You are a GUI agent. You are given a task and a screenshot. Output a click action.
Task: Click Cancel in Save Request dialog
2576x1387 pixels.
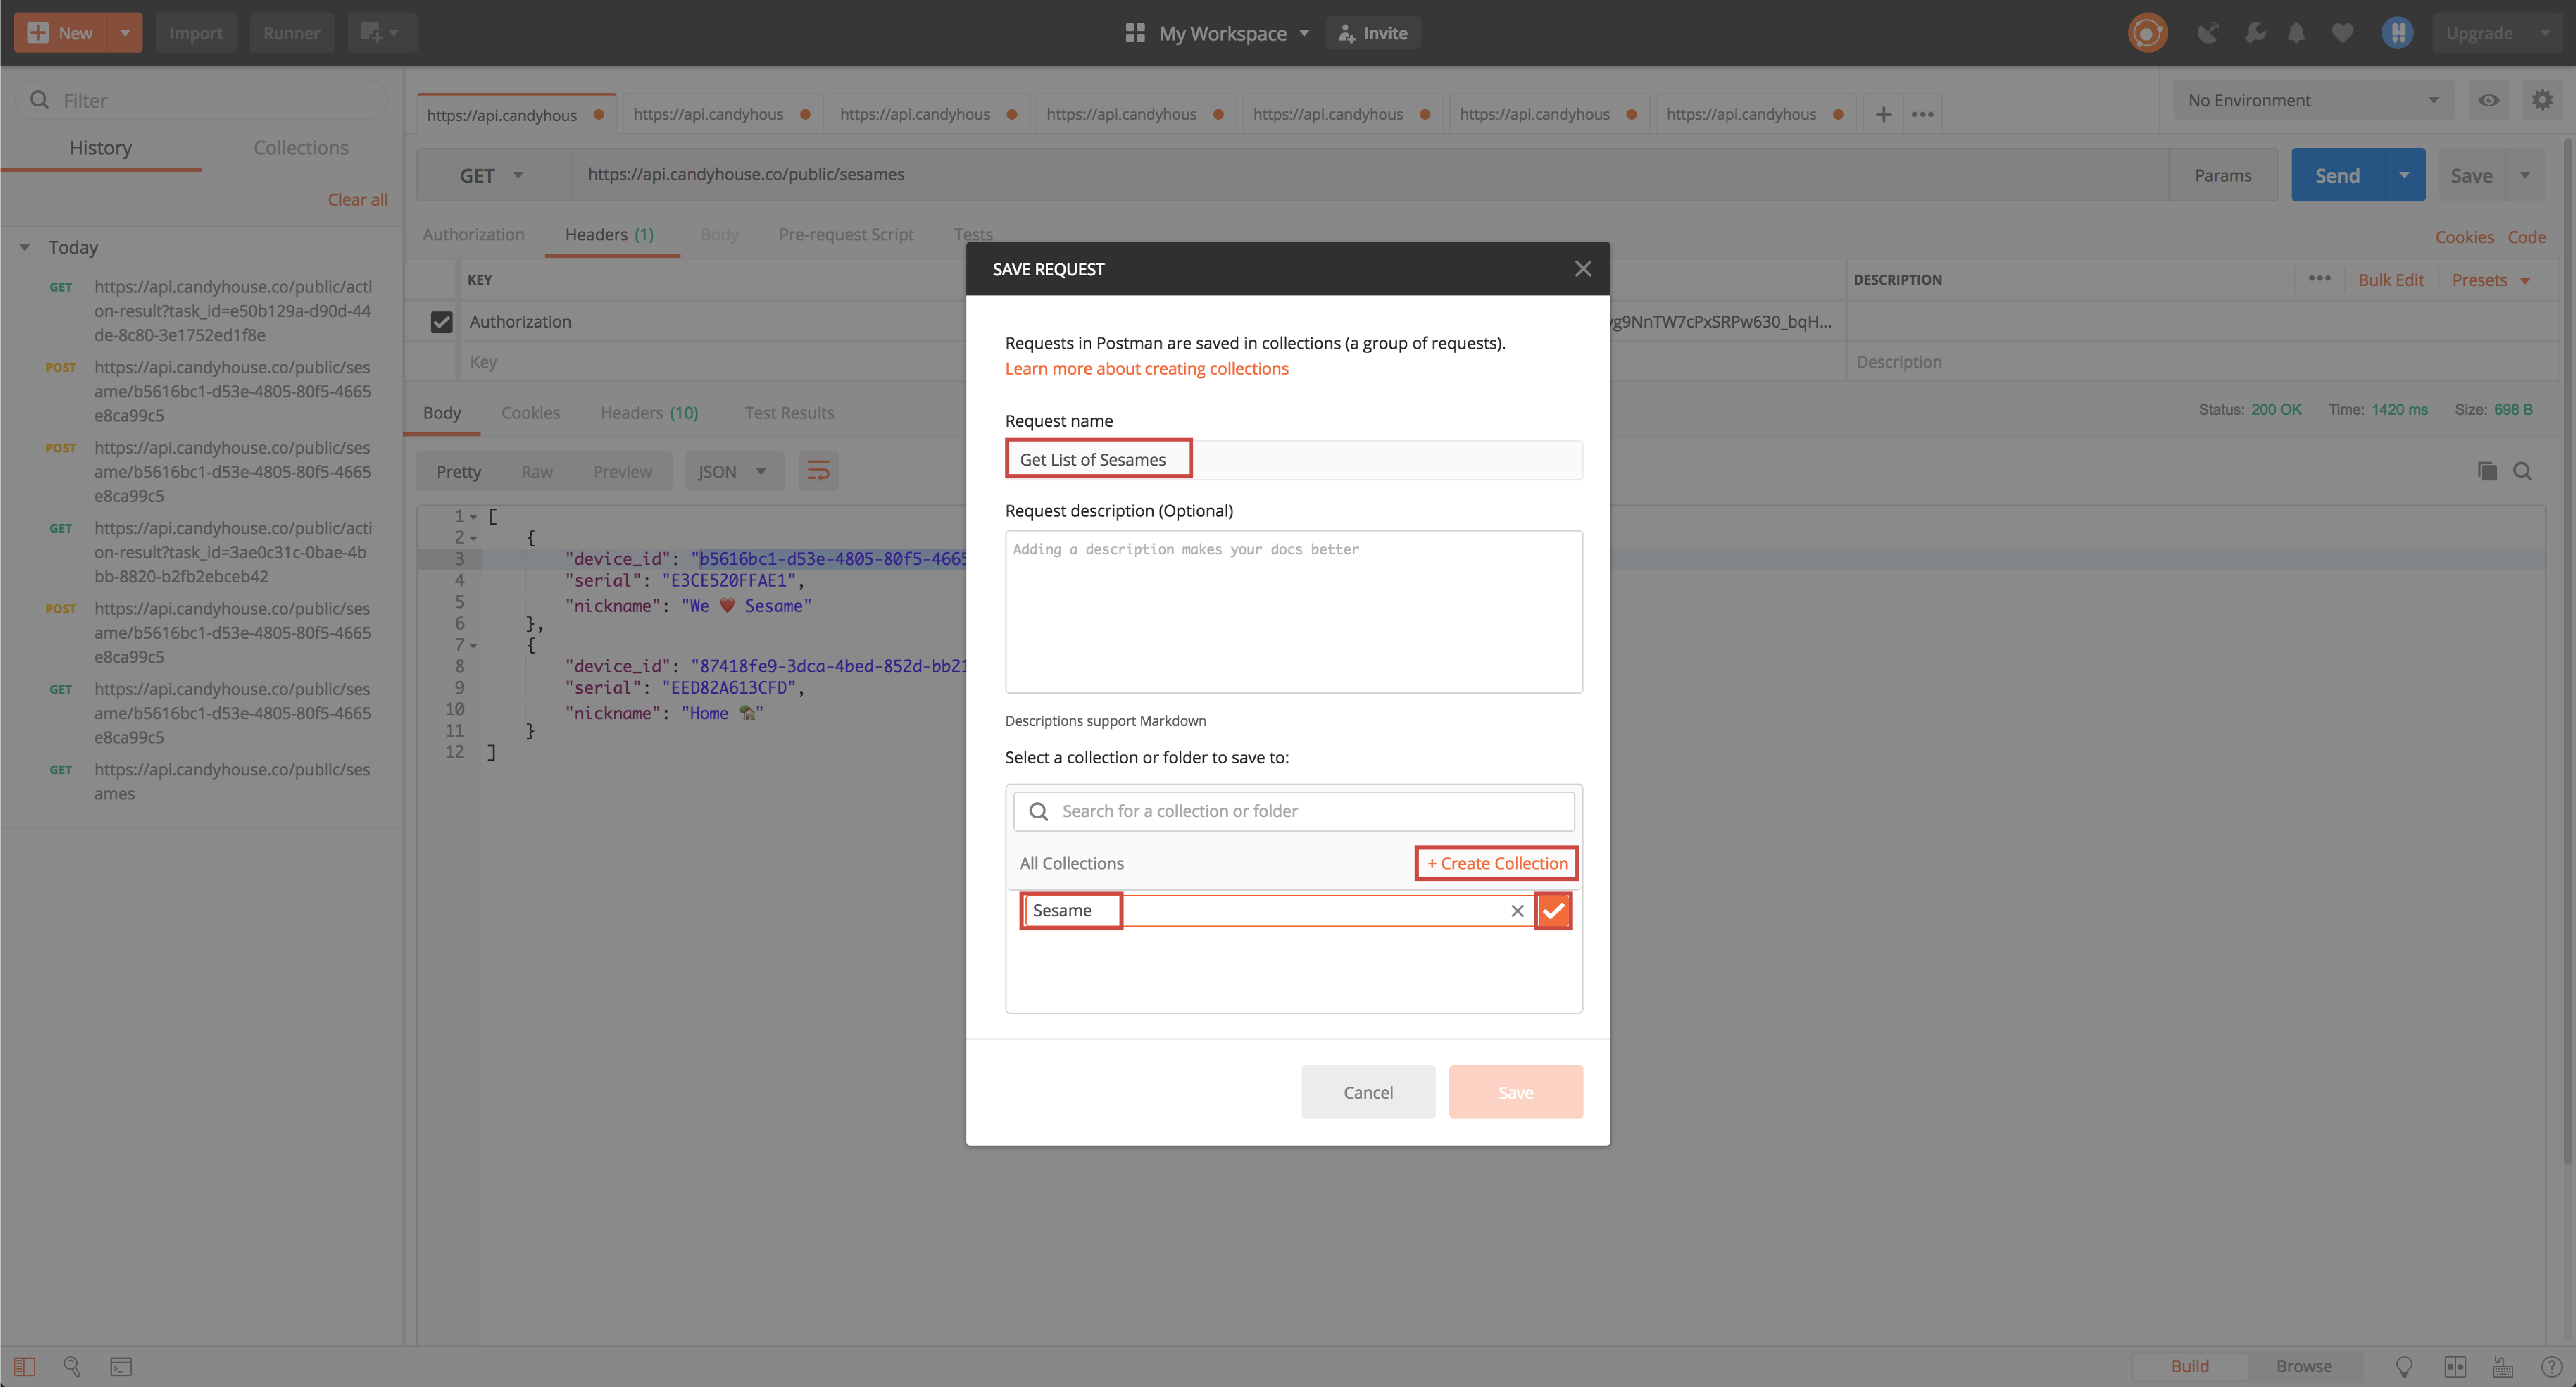coord(1367,1092)
